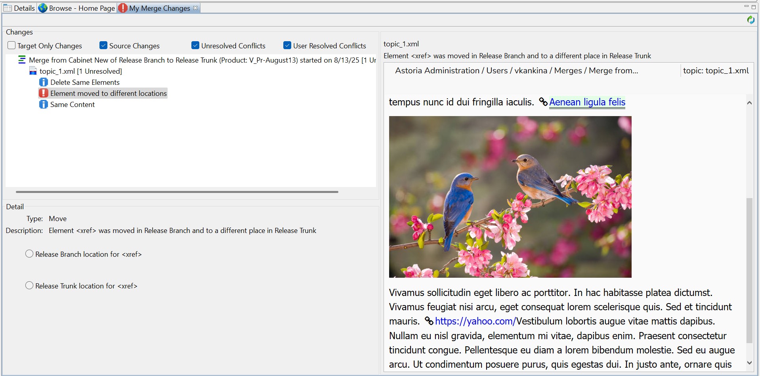760x376 pixels.
Task: Click the down arrow of preview scrollbar
Action: tap(749, 363)
